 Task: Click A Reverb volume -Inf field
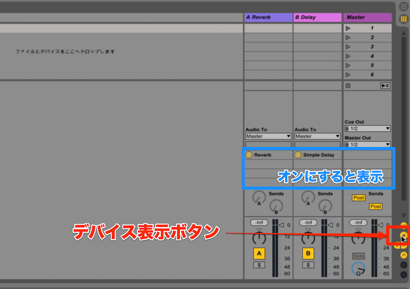click(x=259, y=222)
